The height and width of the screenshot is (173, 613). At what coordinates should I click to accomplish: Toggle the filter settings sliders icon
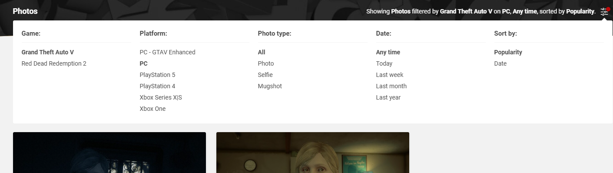[x=604, y=12]
